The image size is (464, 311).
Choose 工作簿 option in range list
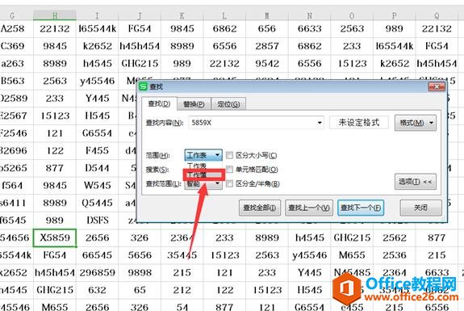(204, 175)
